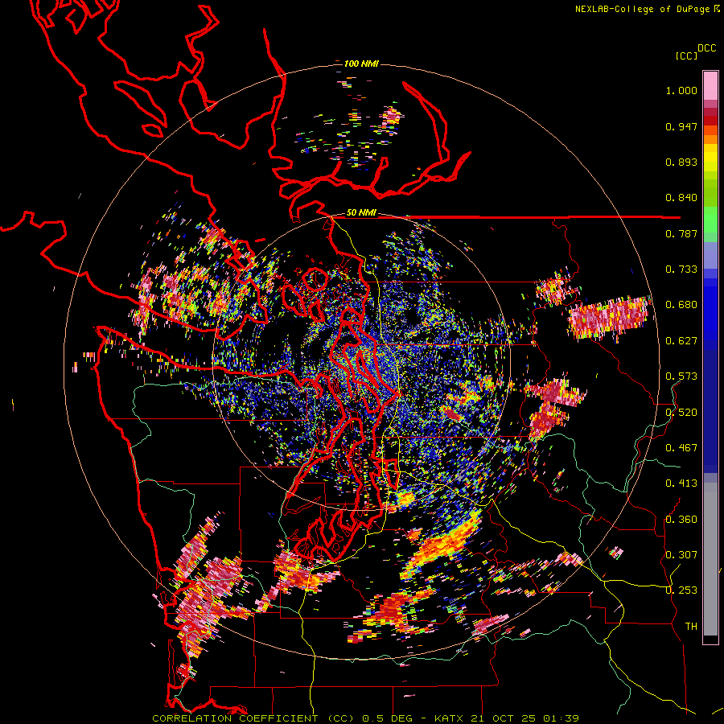
Task: Click the 0.893 legend value
Action: coord(681,162)
